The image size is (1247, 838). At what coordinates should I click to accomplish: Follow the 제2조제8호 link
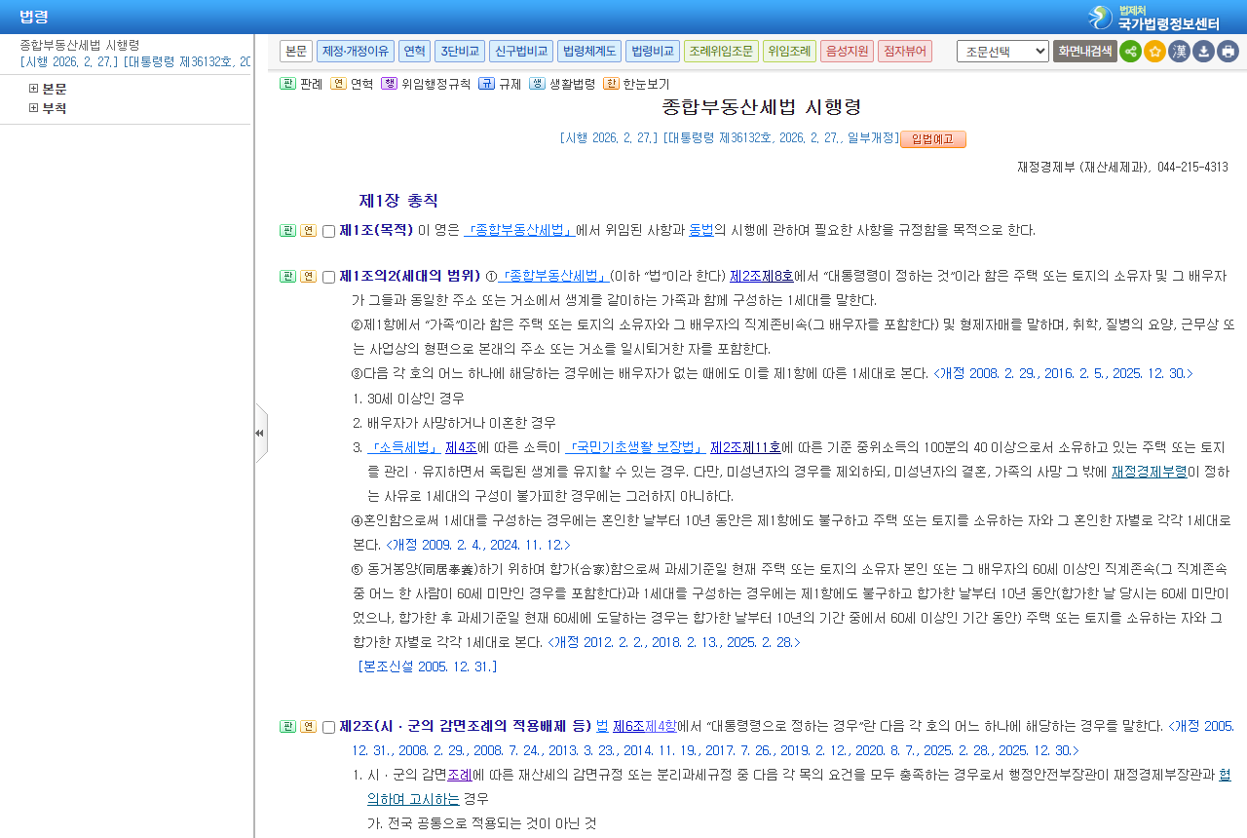coord(762,277)
